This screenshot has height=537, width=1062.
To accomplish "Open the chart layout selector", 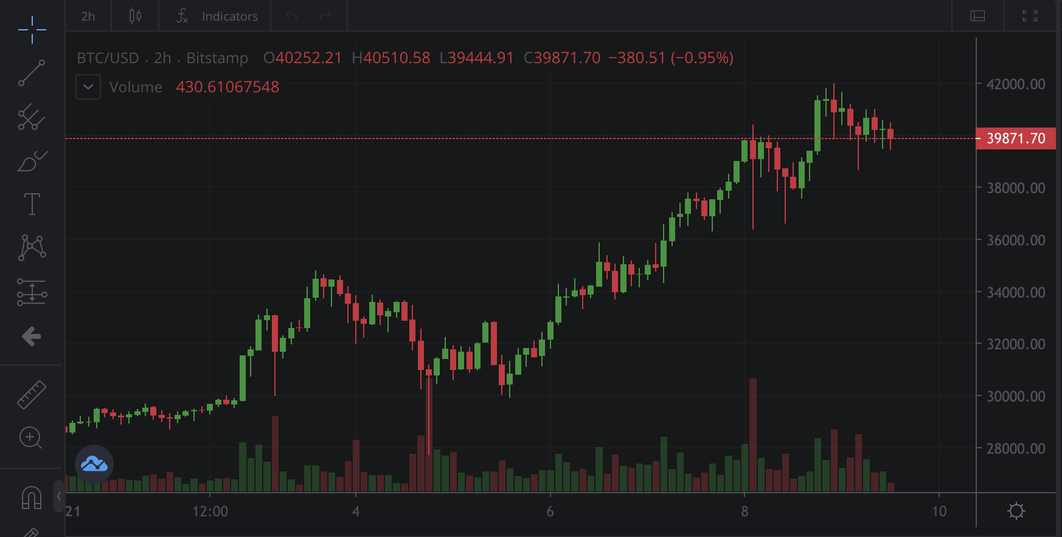I will (x=977, y=16).
